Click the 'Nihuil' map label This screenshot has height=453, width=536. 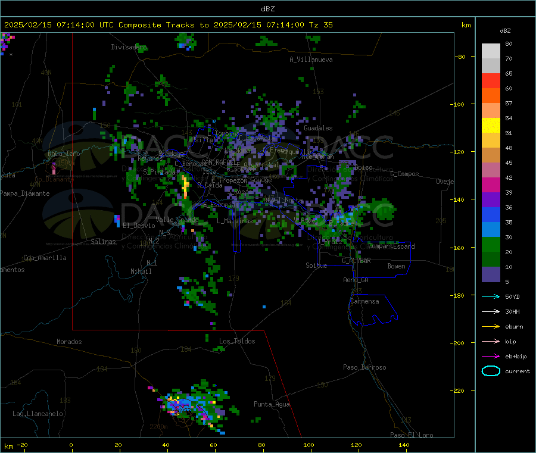tap(141, 271)
